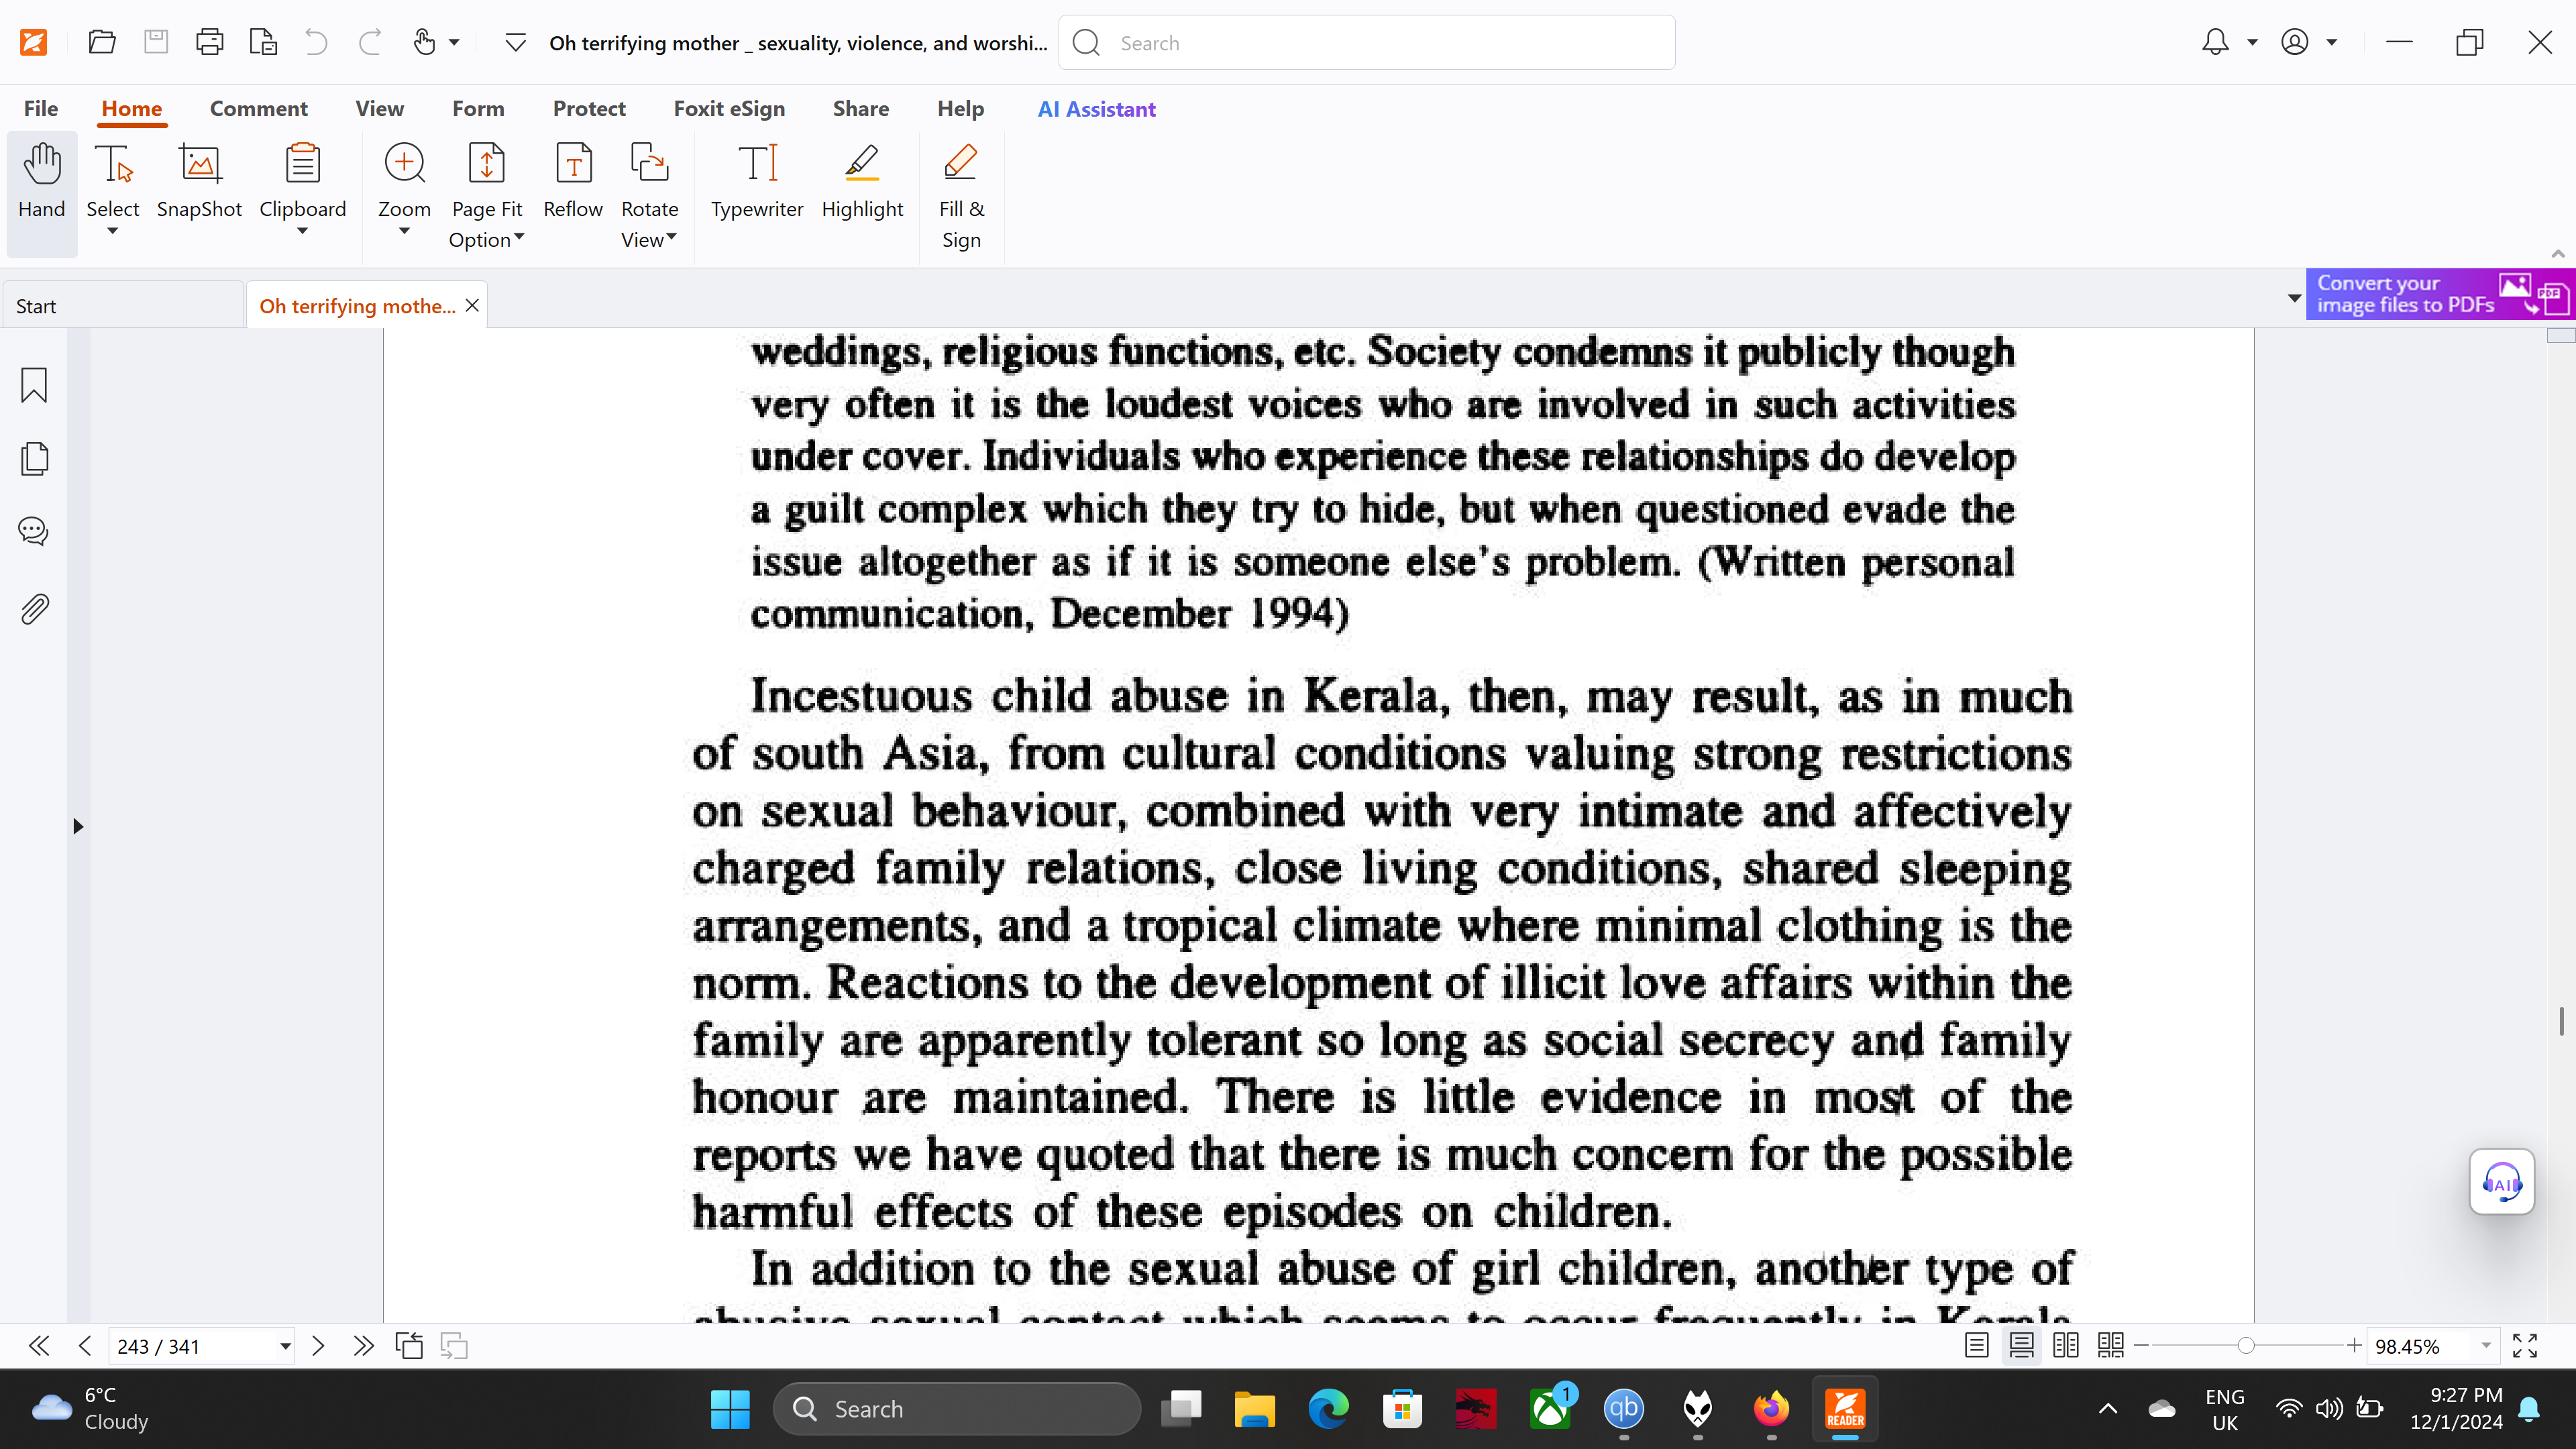Go to next page
The width and height of the screenshot is (2576, 1449).
pyautogui.click(x=318, y=1346)
